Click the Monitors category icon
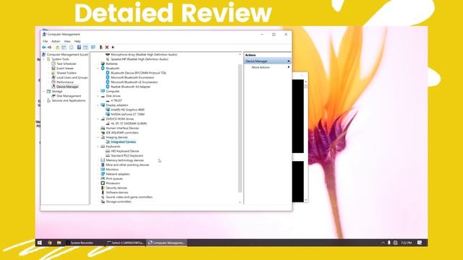The image size is (463, 260). click(103, 170)
